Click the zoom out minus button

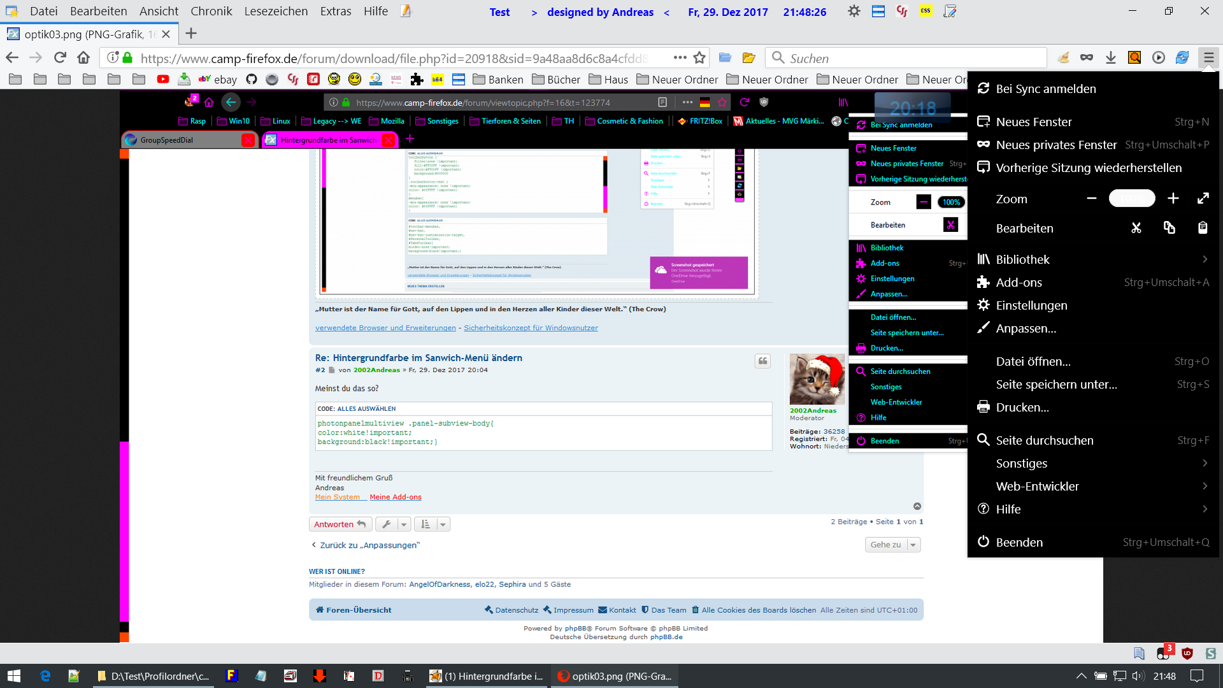pyautogui.click(x=1092, y=199)
